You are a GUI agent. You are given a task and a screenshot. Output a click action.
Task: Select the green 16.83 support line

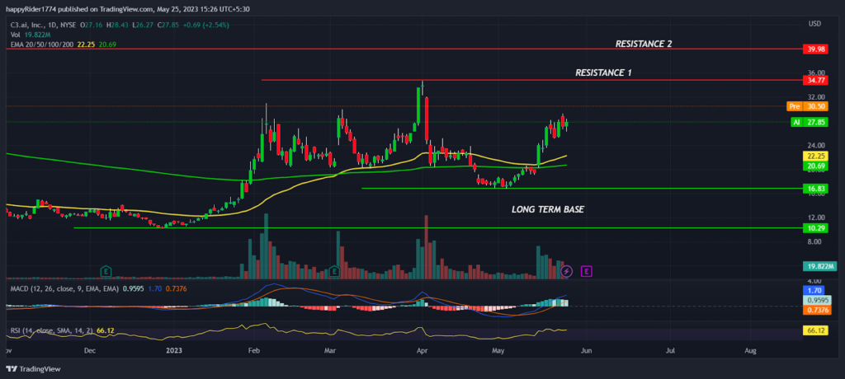tap(582, 189)
